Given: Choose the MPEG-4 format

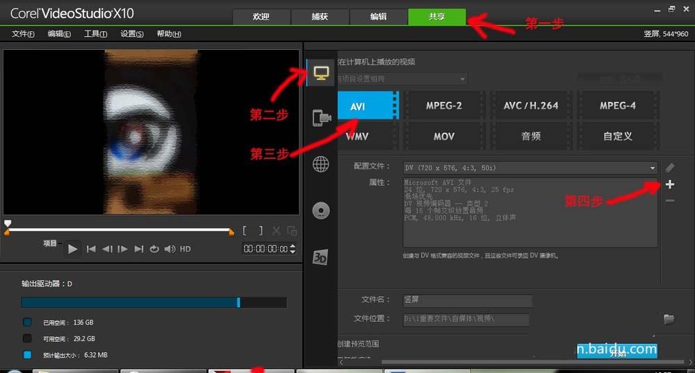Looking at the screenshot, I should click(618, 105).
